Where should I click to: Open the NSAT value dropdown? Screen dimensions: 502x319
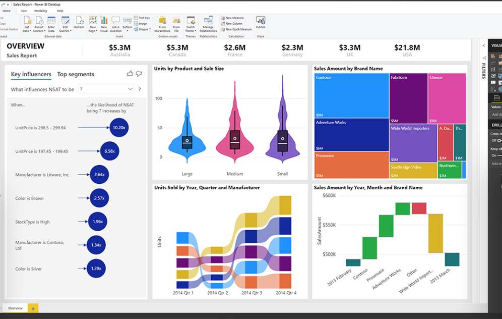tap(106, 89)
